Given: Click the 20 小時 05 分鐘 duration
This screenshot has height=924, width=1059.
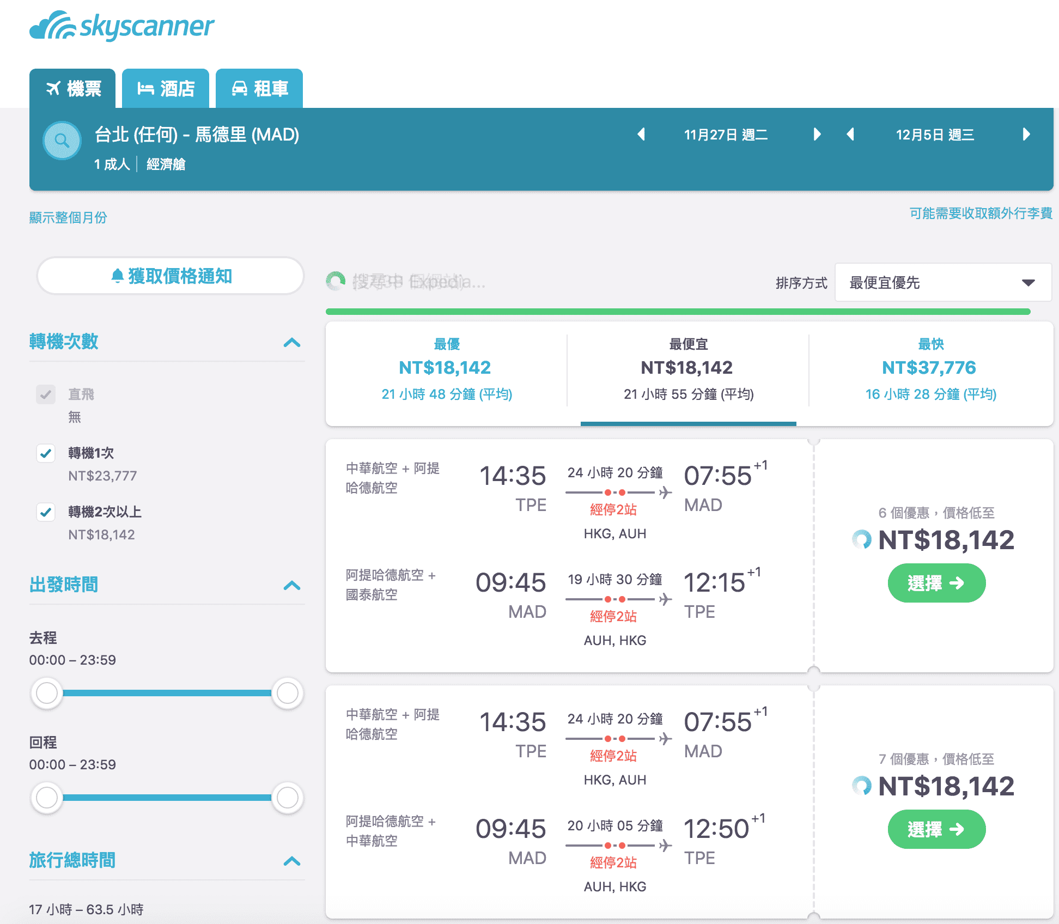Looking at the screenshot, I should [x=615, y=825].
